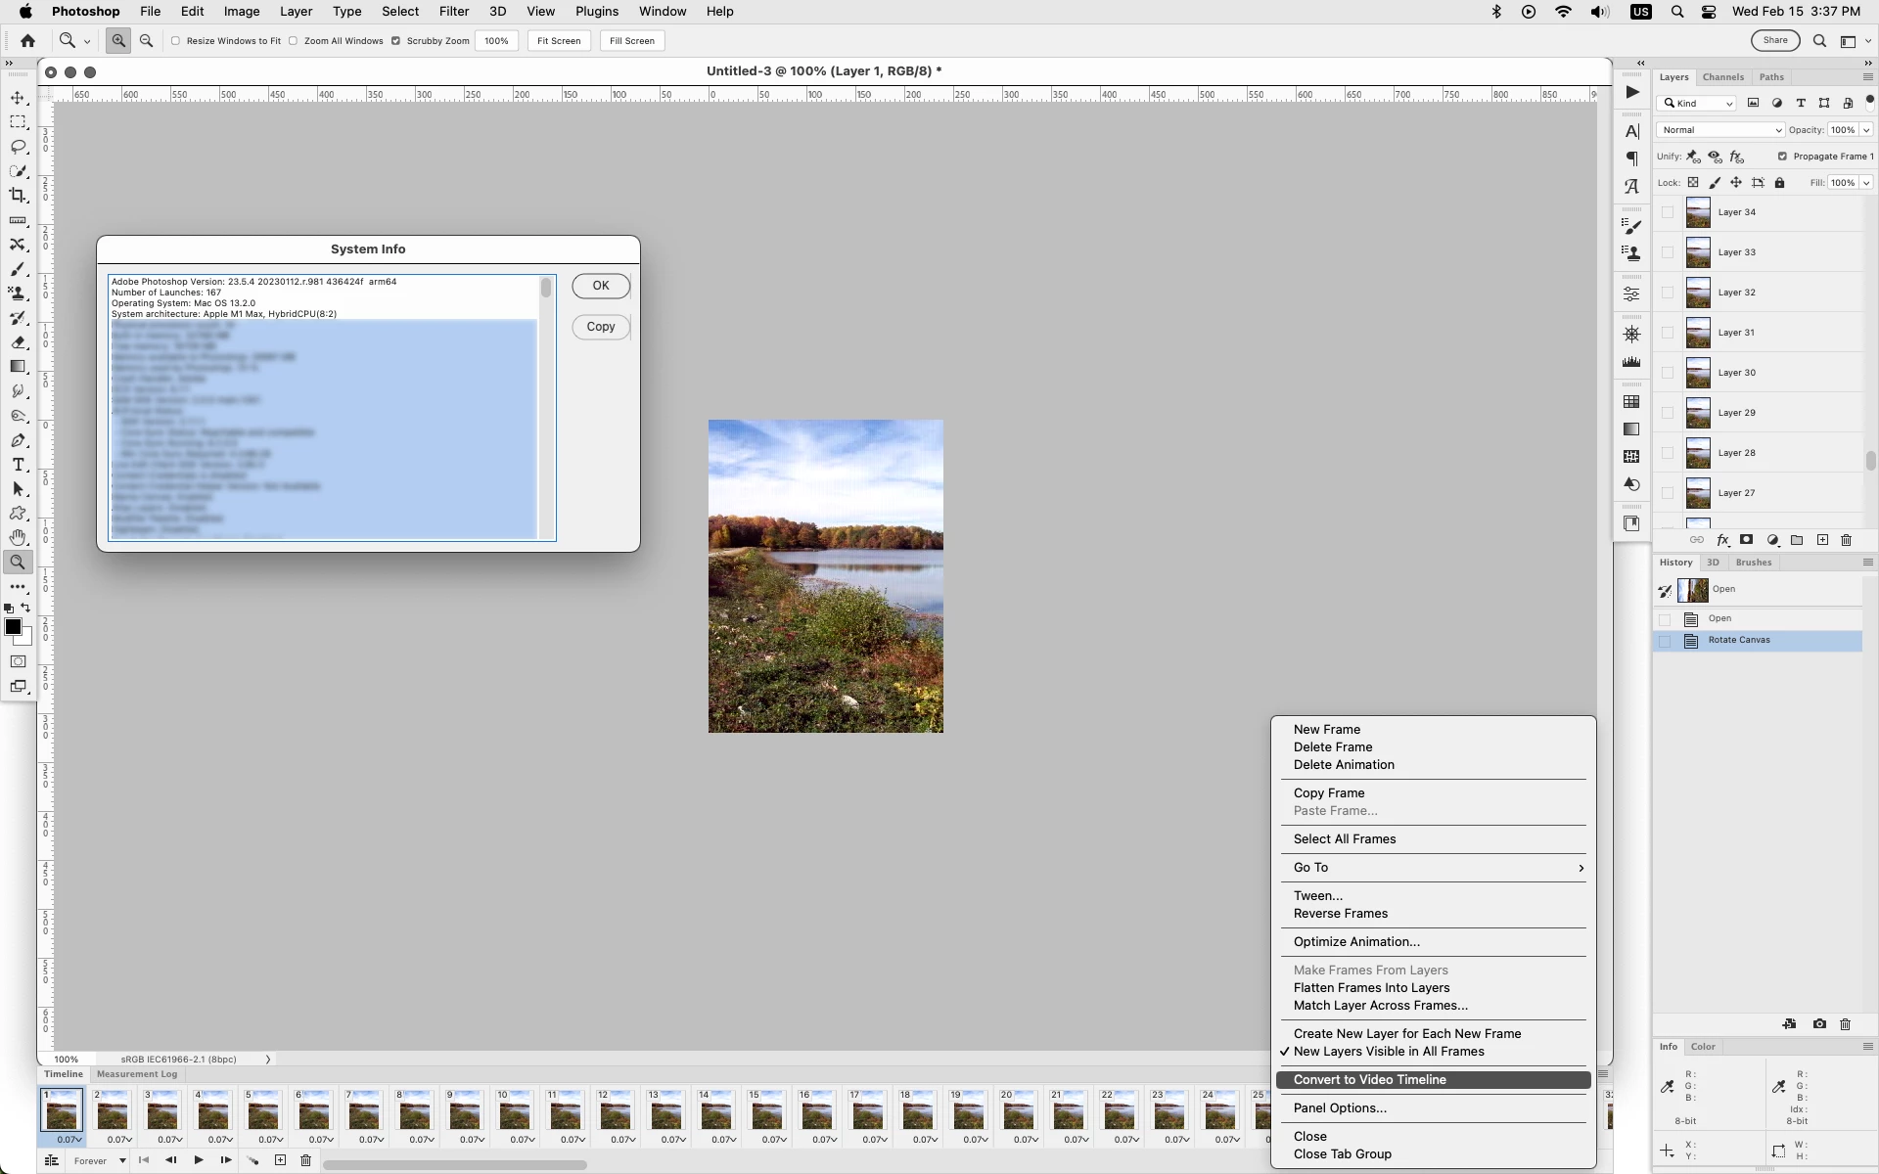The height and width of the screenshot is (1174, 1879).
Task: Select the Horizontal Type tool
Action: (18, 465)
